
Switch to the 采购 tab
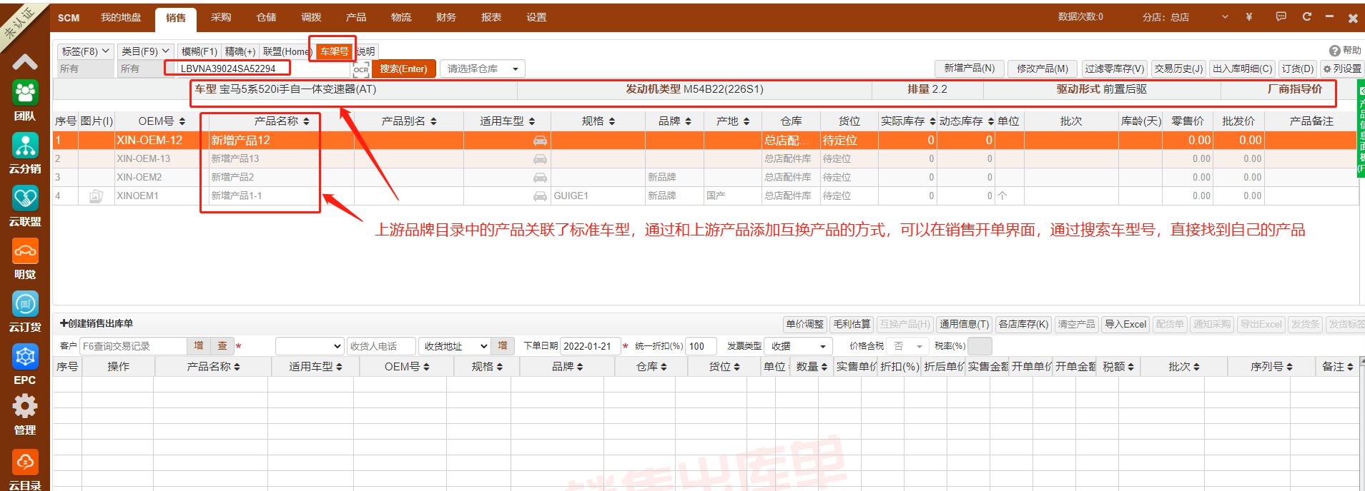pyautogui.click(x=221, y=17)
